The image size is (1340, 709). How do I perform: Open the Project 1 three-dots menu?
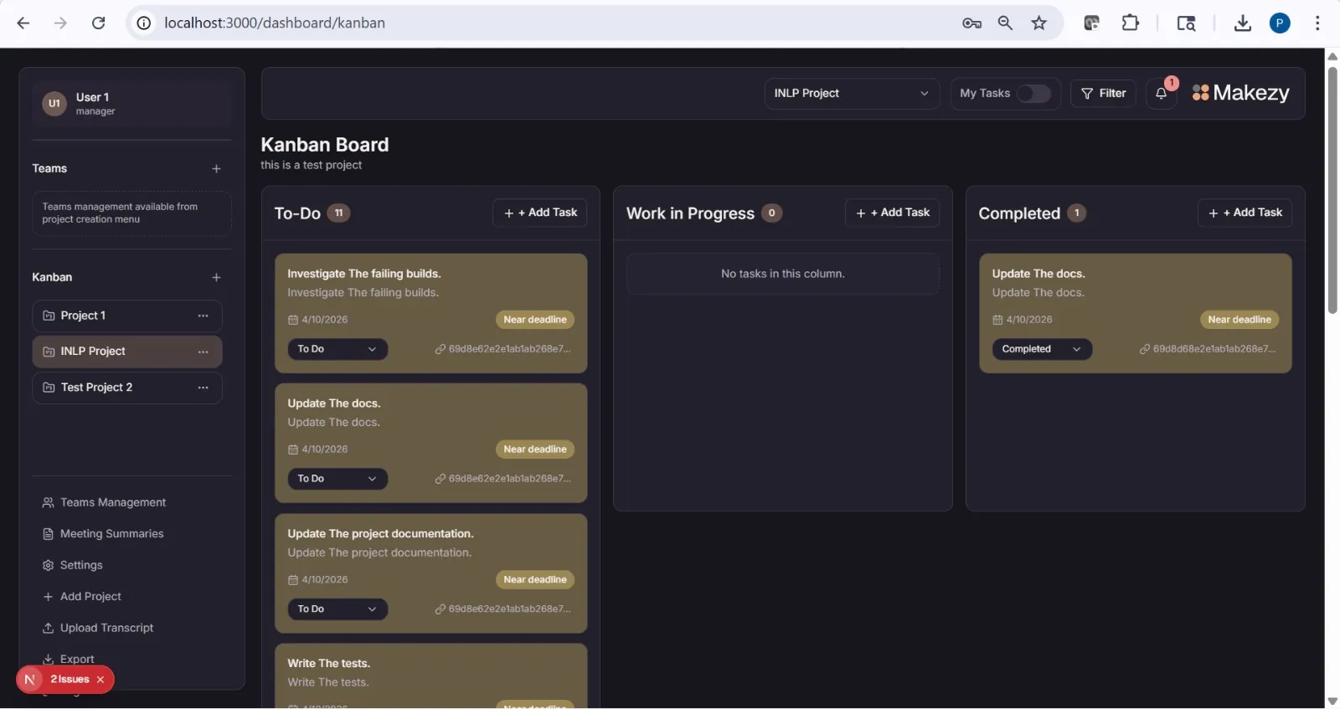coord(203,316)
